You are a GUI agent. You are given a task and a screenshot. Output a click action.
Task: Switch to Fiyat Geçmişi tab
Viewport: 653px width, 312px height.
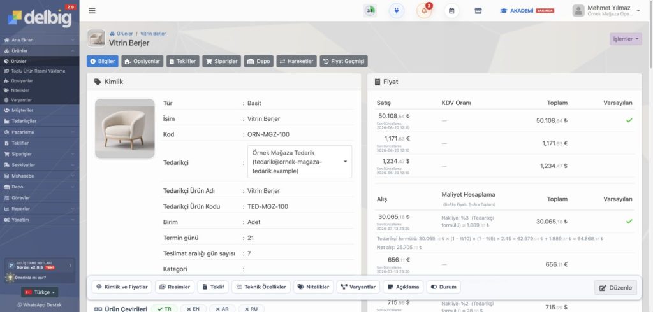344,61
